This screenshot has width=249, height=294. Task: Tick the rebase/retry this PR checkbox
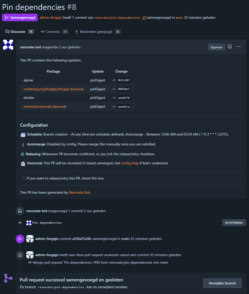coord(24,178)
